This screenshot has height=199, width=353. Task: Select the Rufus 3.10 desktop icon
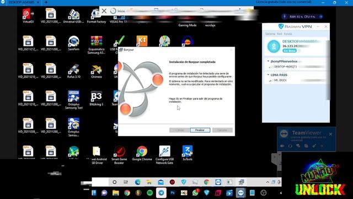(x=73, y=71)
